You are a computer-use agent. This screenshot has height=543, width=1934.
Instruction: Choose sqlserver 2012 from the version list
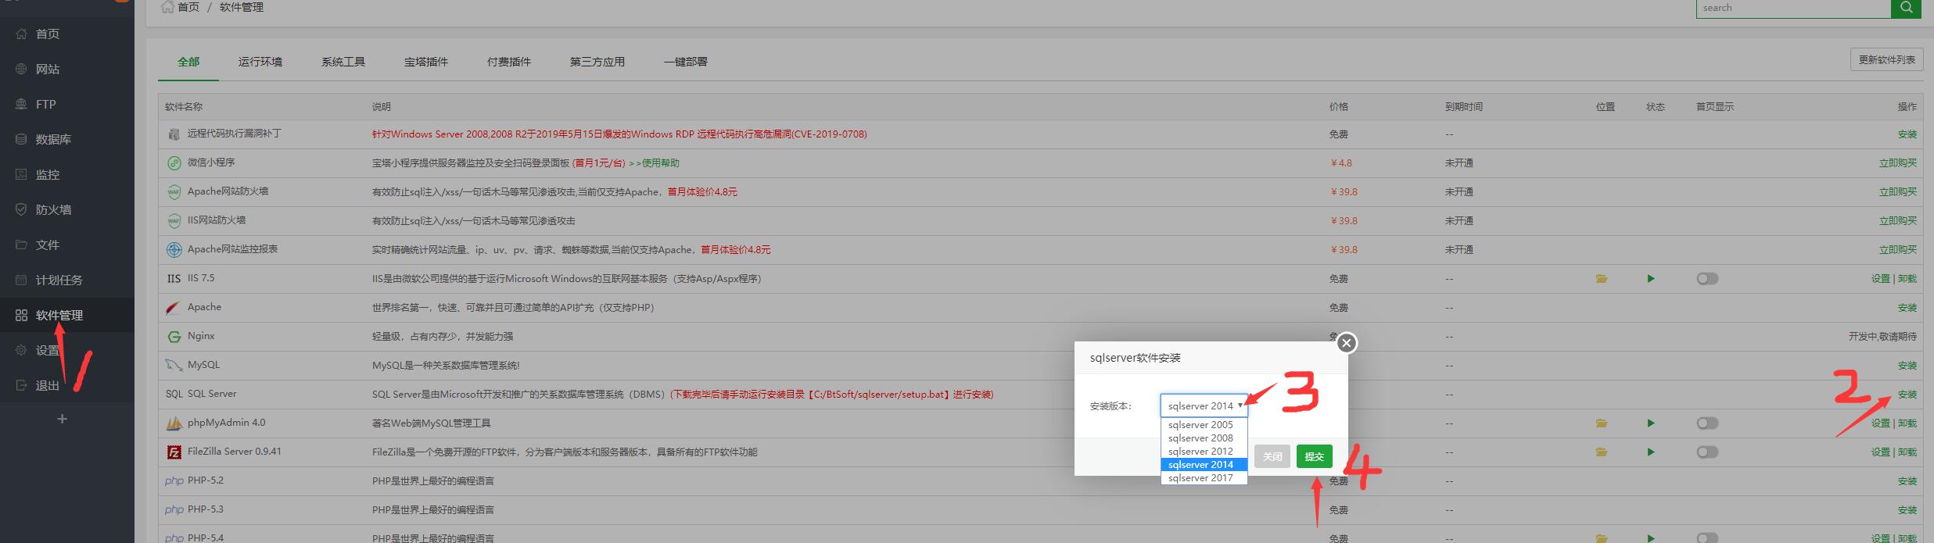pyautogui.click(x=1204, y=452)
